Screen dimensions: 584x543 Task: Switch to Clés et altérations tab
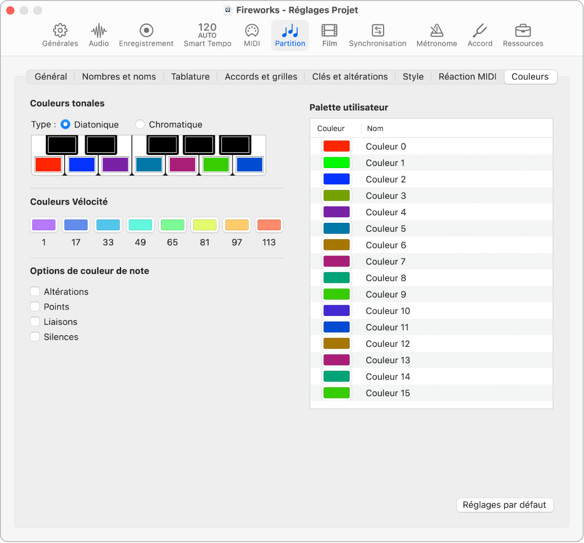tap(350, 77)
